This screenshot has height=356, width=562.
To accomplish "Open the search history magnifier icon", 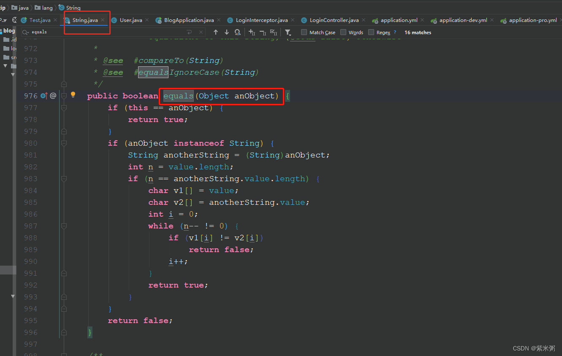I will click(26, 32).
